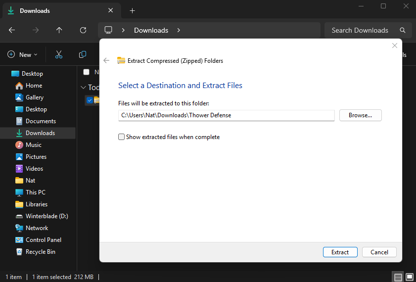Click the Cut scissors icon
Viewport: 416px width, 282px height.
point(59,54)
